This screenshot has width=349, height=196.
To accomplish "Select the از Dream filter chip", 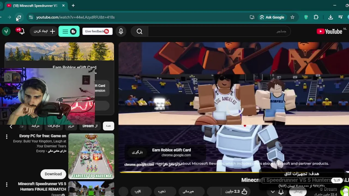I will coord(90,126).
